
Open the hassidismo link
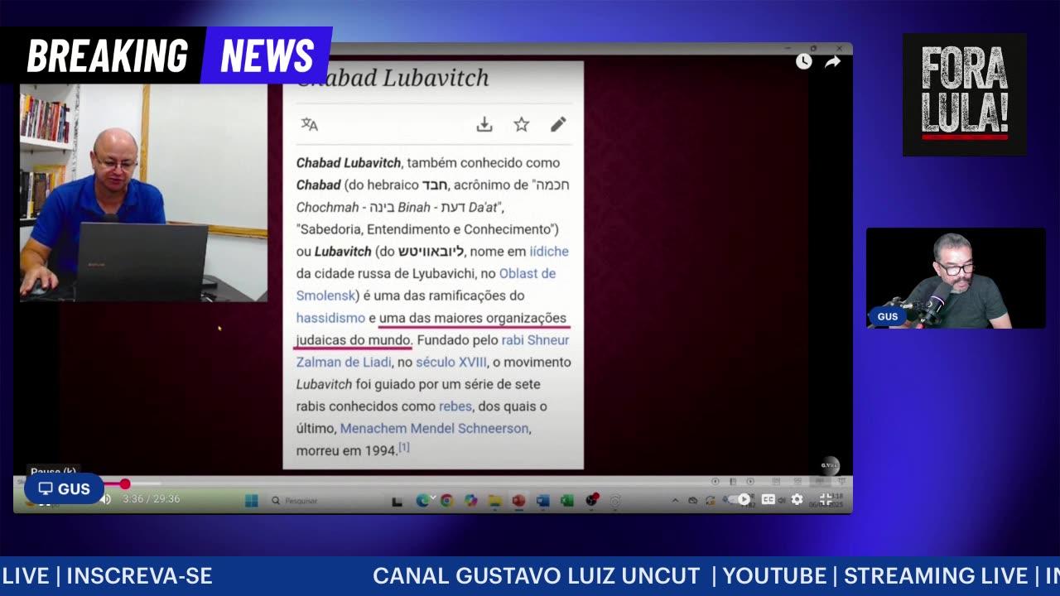pyautogui.click(x=330, y=318)
